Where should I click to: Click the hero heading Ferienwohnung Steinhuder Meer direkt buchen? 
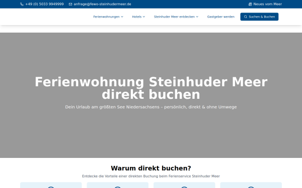(151, 88)
